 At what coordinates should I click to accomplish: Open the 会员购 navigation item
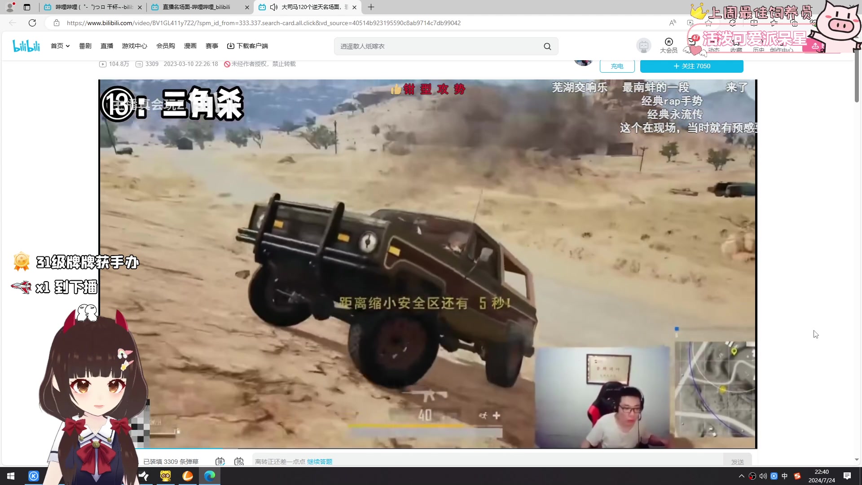166,46
